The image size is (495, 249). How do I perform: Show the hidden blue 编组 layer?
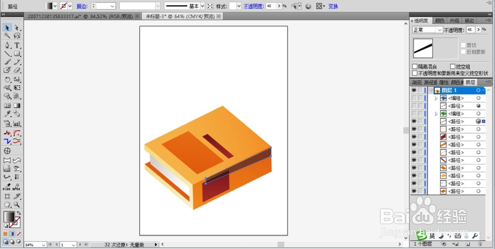click(x=414, y=98)
